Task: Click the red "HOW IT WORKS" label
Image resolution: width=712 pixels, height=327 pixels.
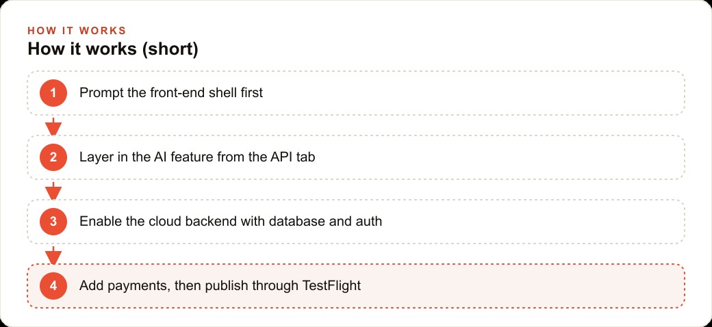Action: [x=77, y=31]
